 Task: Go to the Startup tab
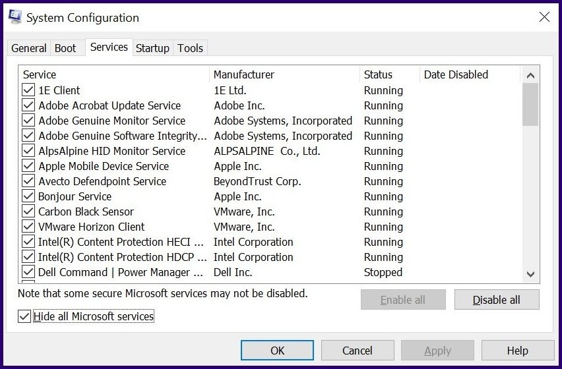(152, 48)
